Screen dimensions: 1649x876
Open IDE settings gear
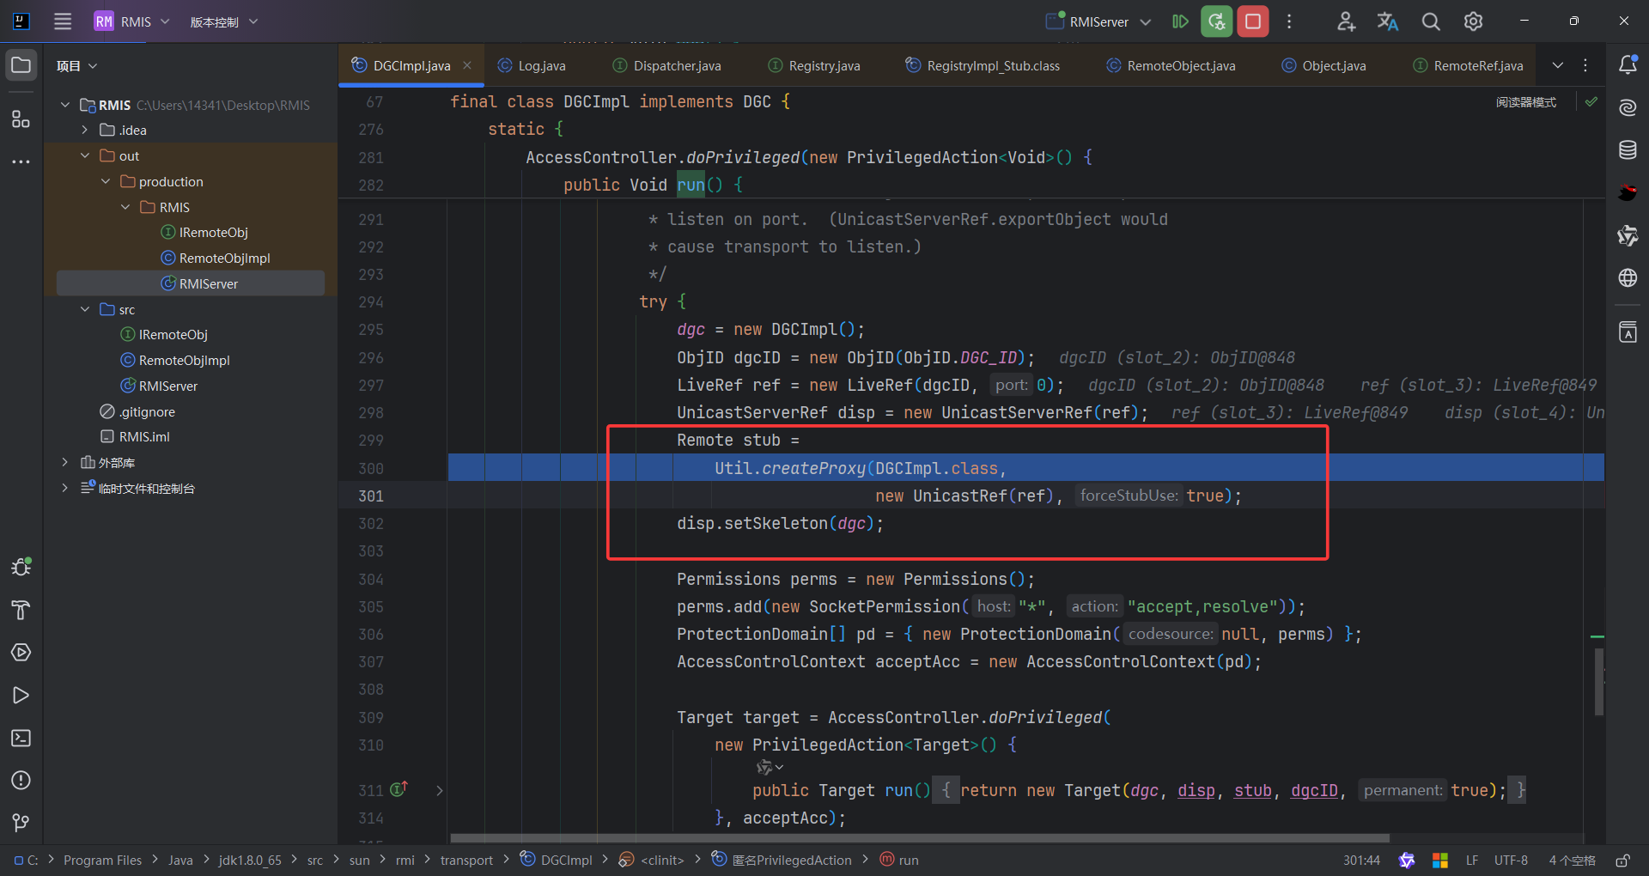1473,21
